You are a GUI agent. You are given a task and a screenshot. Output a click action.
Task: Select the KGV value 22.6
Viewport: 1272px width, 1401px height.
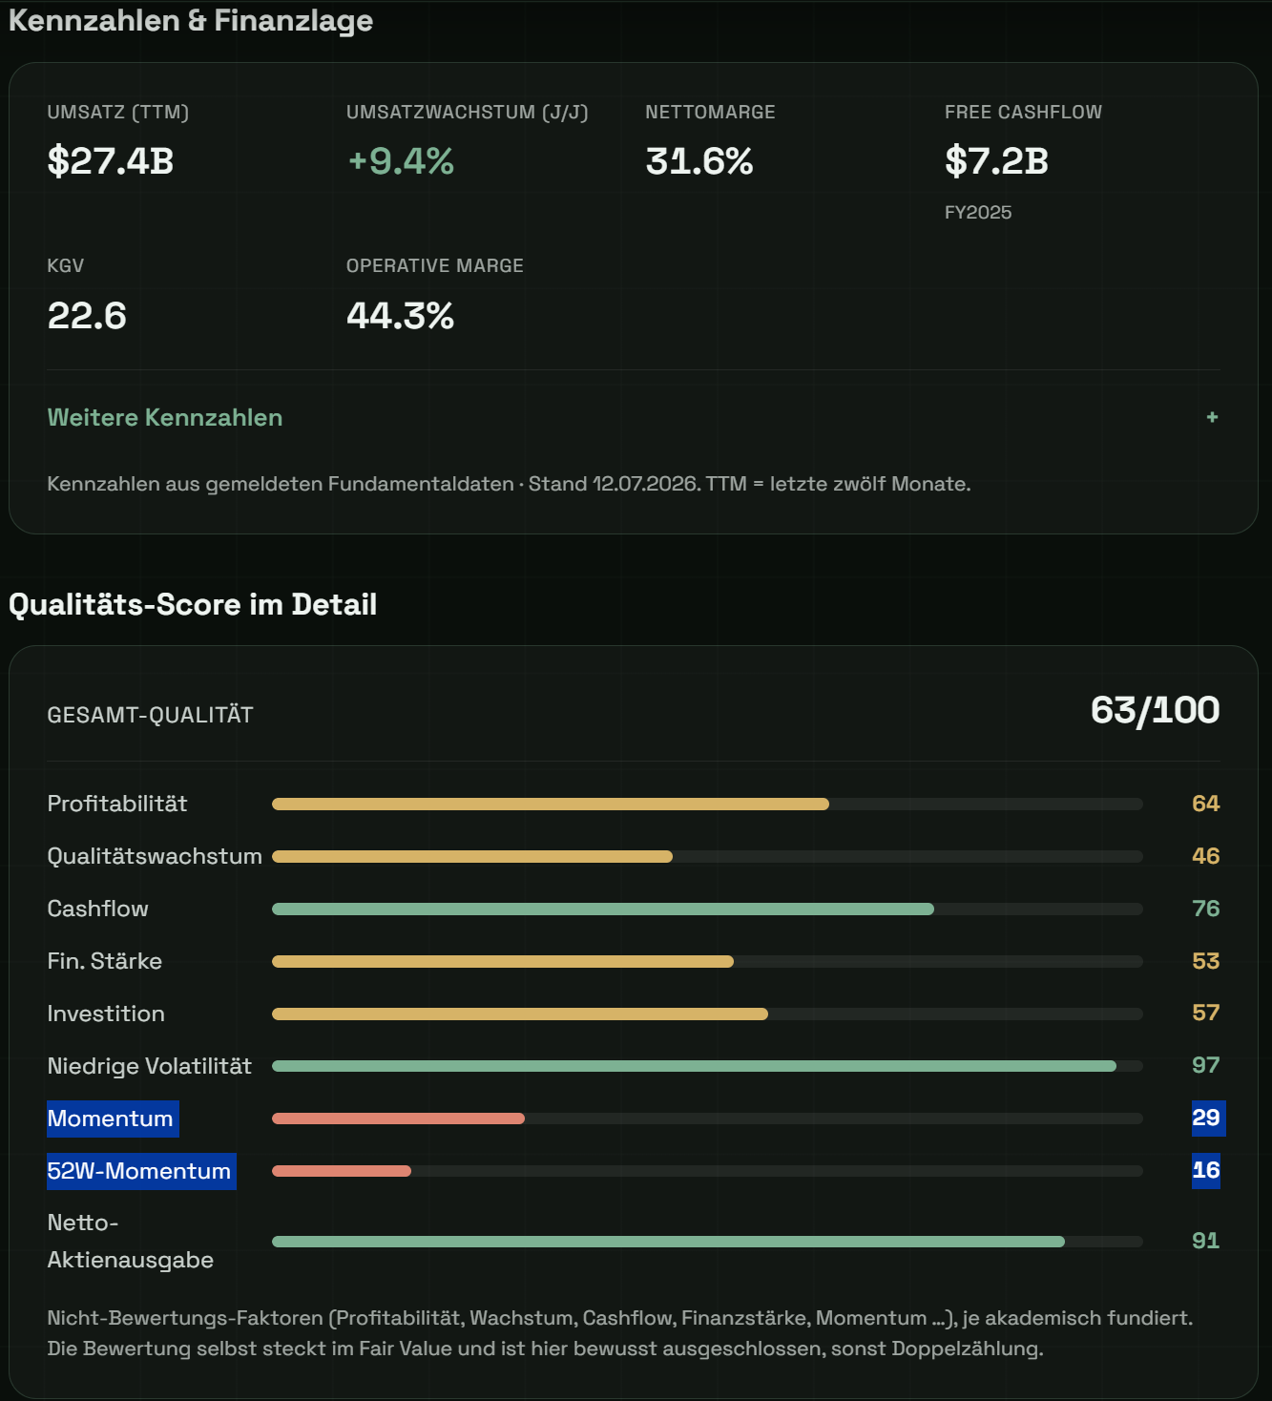point(87,316)
